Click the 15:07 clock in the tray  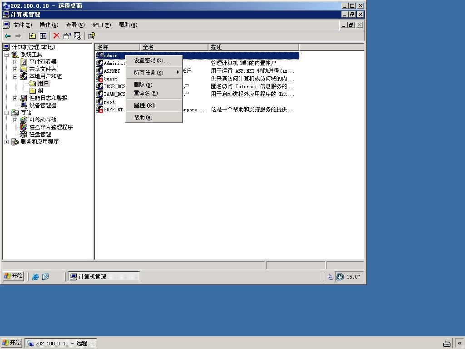coord(353,277)
